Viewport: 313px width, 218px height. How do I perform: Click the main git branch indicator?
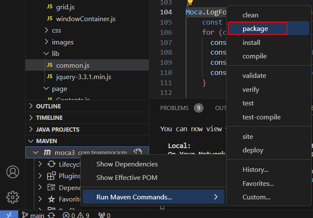tap(33, 215)
